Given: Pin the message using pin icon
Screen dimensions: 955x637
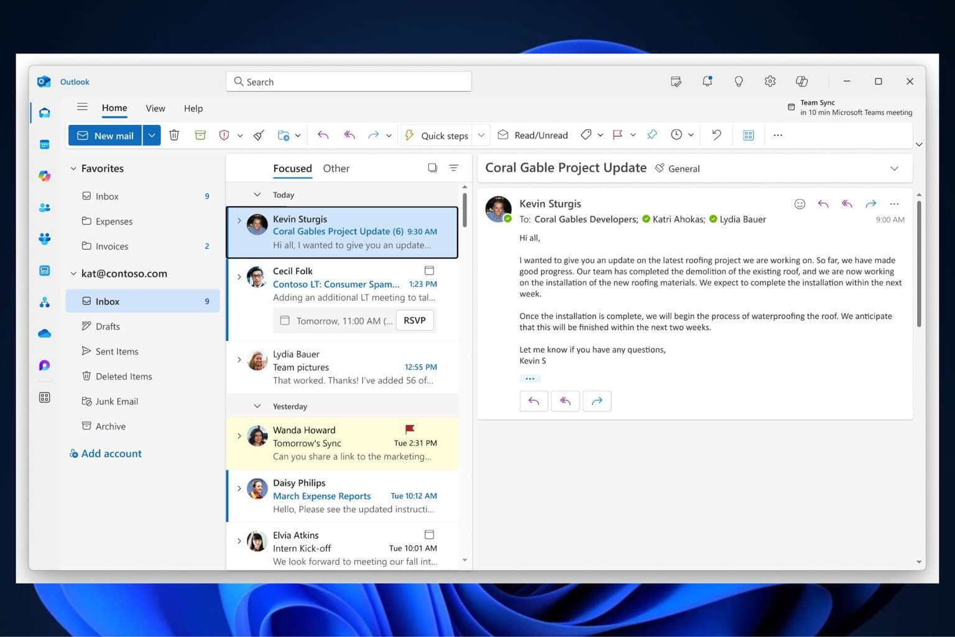Looking at the screenshot, I should point(652,135).
